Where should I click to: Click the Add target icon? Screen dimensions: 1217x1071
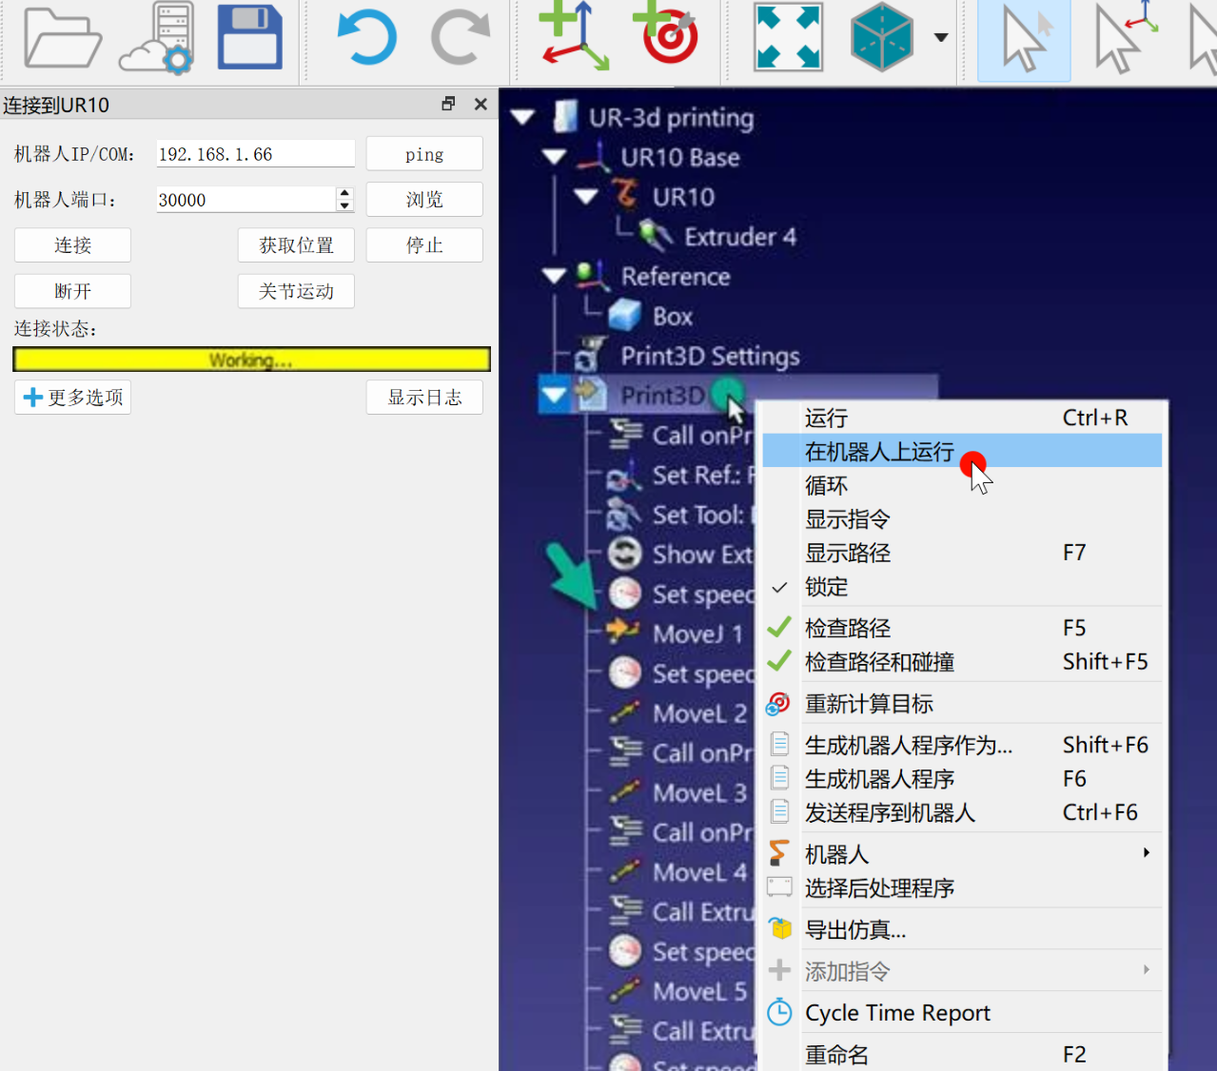(667, 38)
